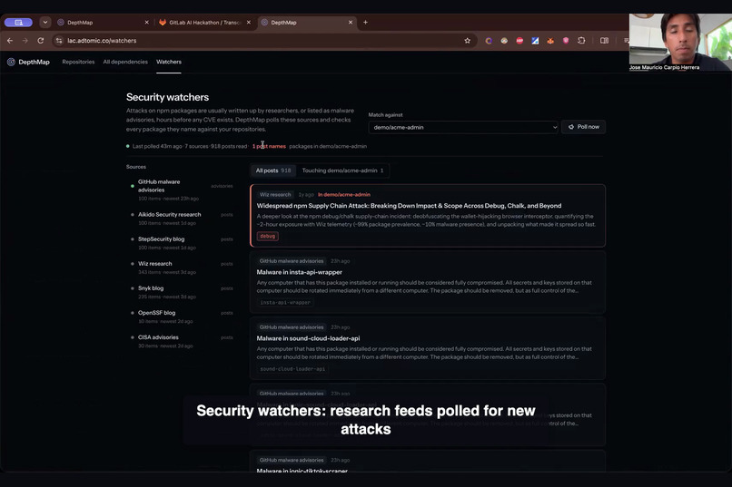Click the Wiz research badge on first post
This screenshot has width=732, height=487.
[275, 195]
